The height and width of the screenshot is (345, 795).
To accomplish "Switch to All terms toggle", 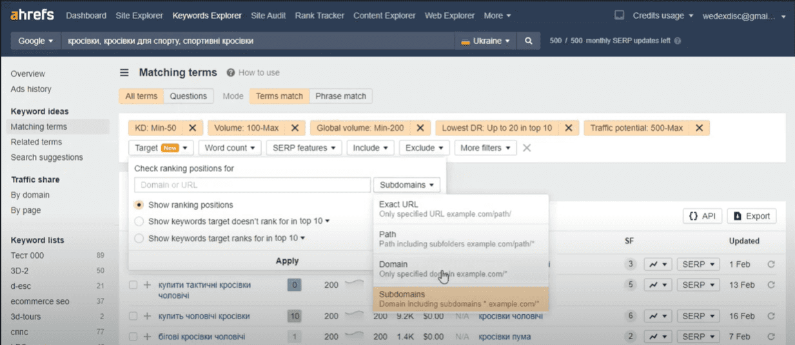I will (141, 96).
